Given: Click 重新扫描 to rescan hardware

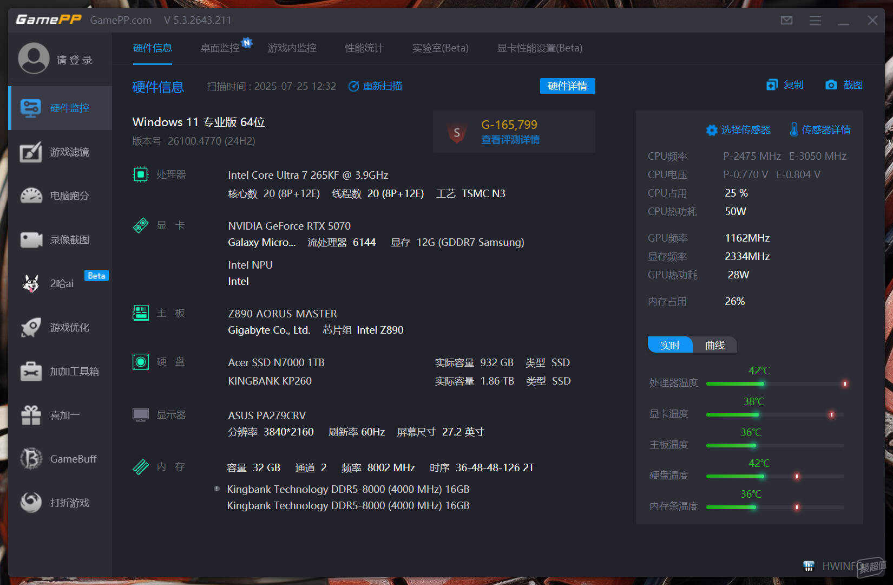Looking at the screenshot, I should pos(376,86).
